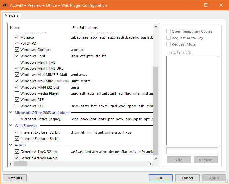229x184 pixels.
Task: Click inside the File Extensions list box
Action: pos(192,101)
